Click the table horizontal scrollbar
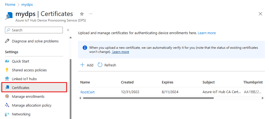The image size is (269, 119). click(x=160, y=98)
